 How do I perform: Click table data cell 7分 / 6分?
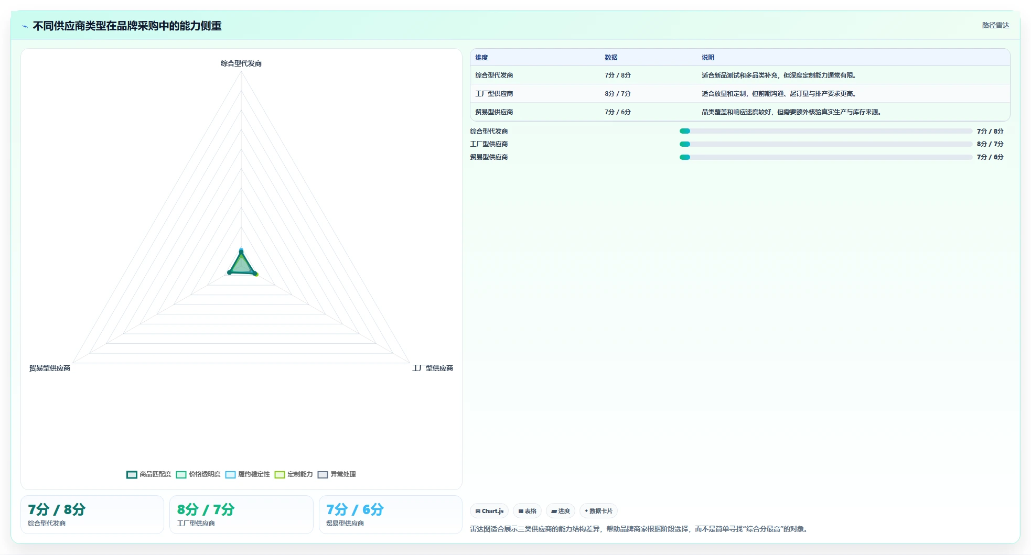618,112
